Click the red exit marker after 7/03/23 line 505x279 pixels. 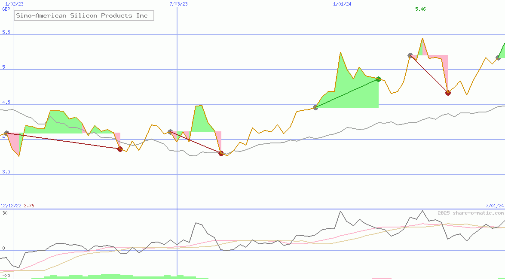click(x=221, y=153)
